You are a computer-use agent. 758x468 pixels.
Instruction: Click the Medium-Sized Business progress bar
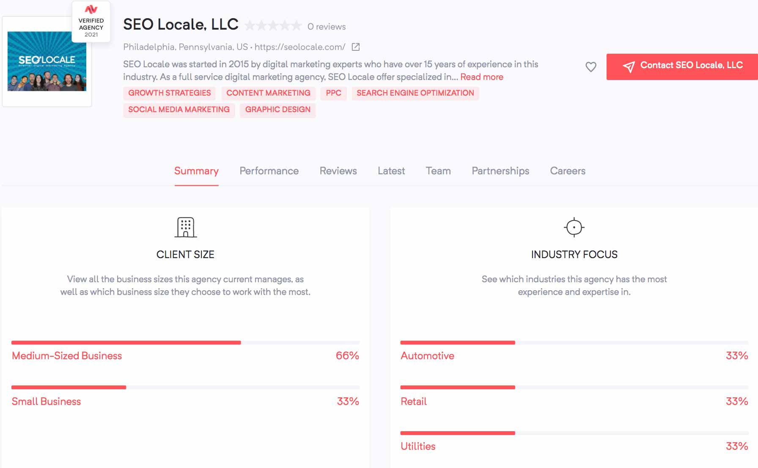[x=185, y=342]
